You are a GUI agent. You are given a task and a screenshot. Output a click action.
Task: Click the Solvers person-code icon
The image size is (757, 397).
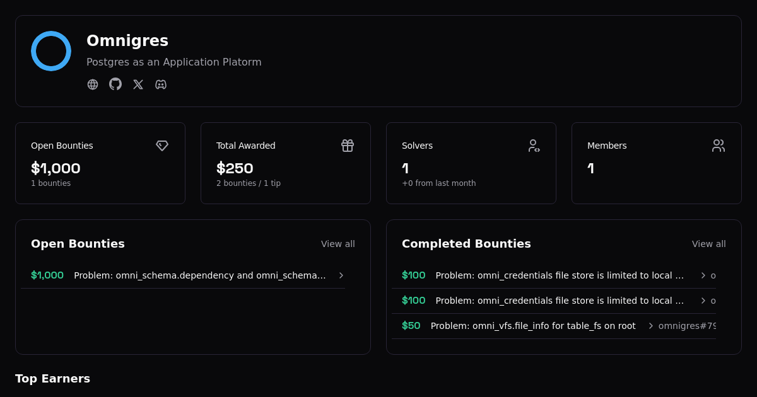(534, 146)
